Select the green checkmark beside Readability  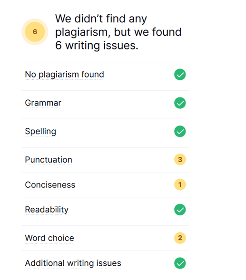point(180,210)
